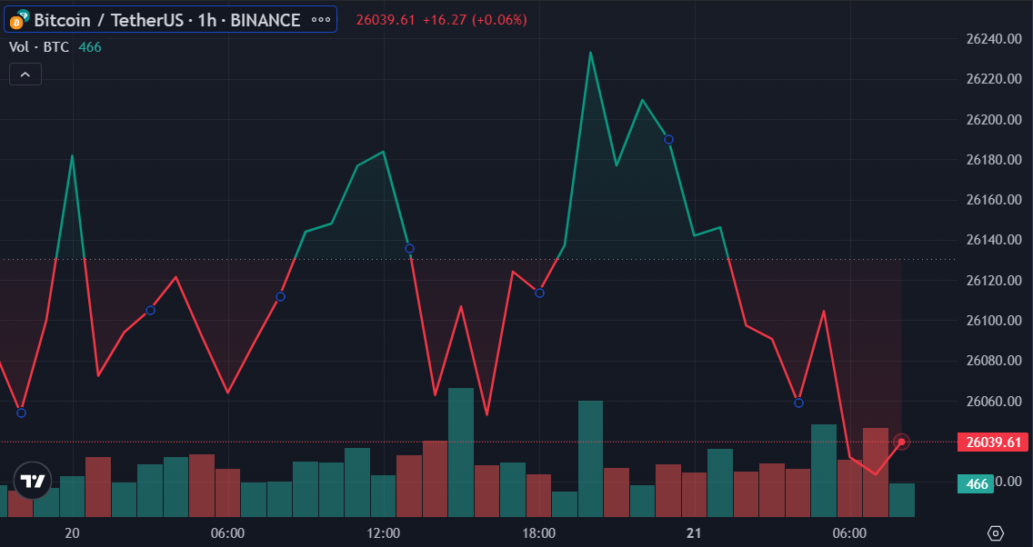Image resolution: width=1033 pixels, height=547 pixels.
Task: Click the pulsing red last-price dot
Action: click(x=901, y=442)
